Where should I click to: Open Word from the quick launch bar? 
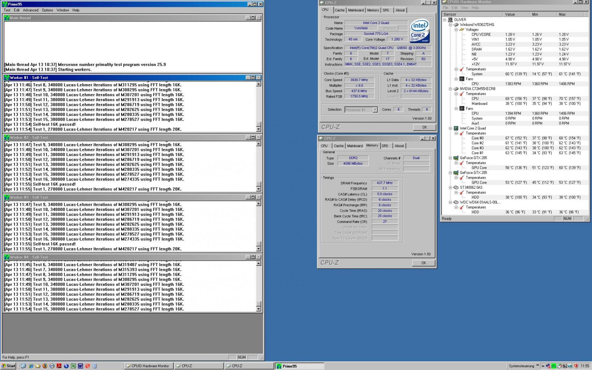(80, 366)
